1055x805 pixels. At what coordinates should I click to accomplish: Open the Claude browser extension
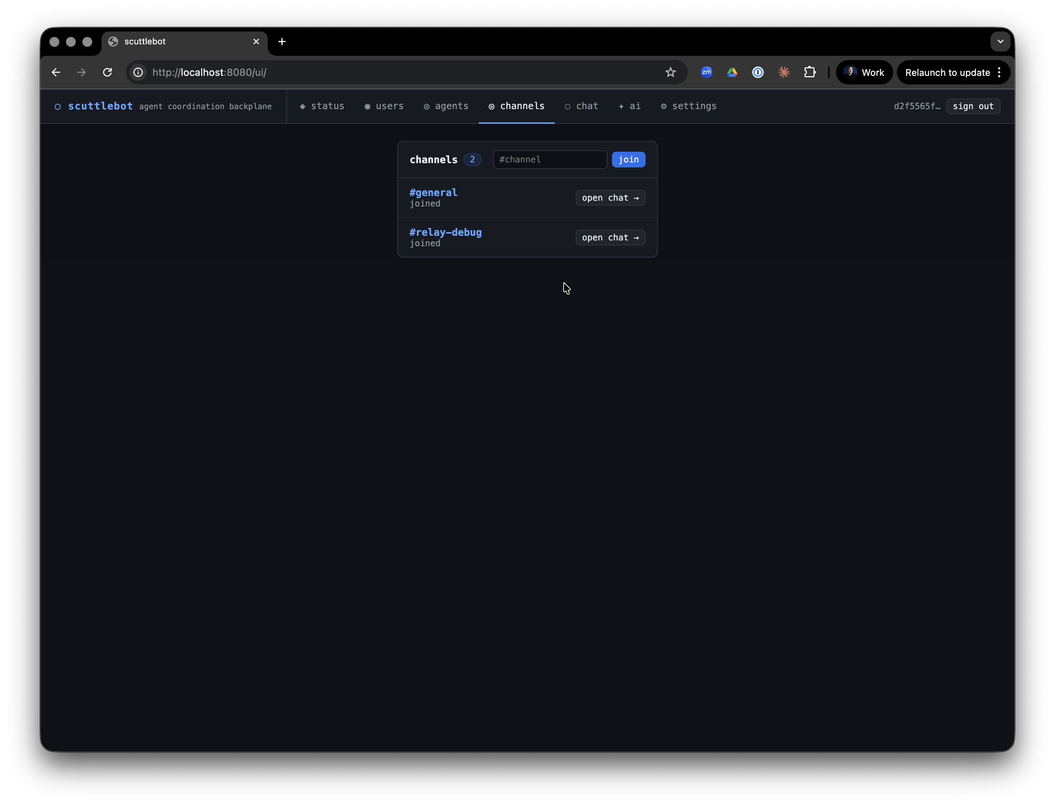pos(784,72)
